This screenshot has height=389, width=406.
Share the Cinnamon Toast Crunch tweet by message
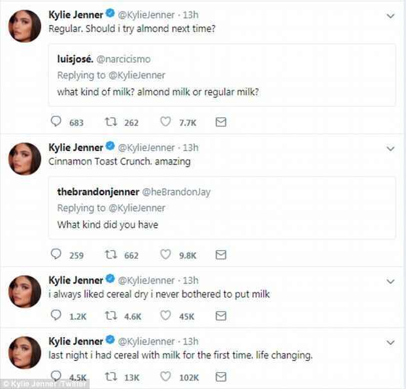[x=221, y=255]
